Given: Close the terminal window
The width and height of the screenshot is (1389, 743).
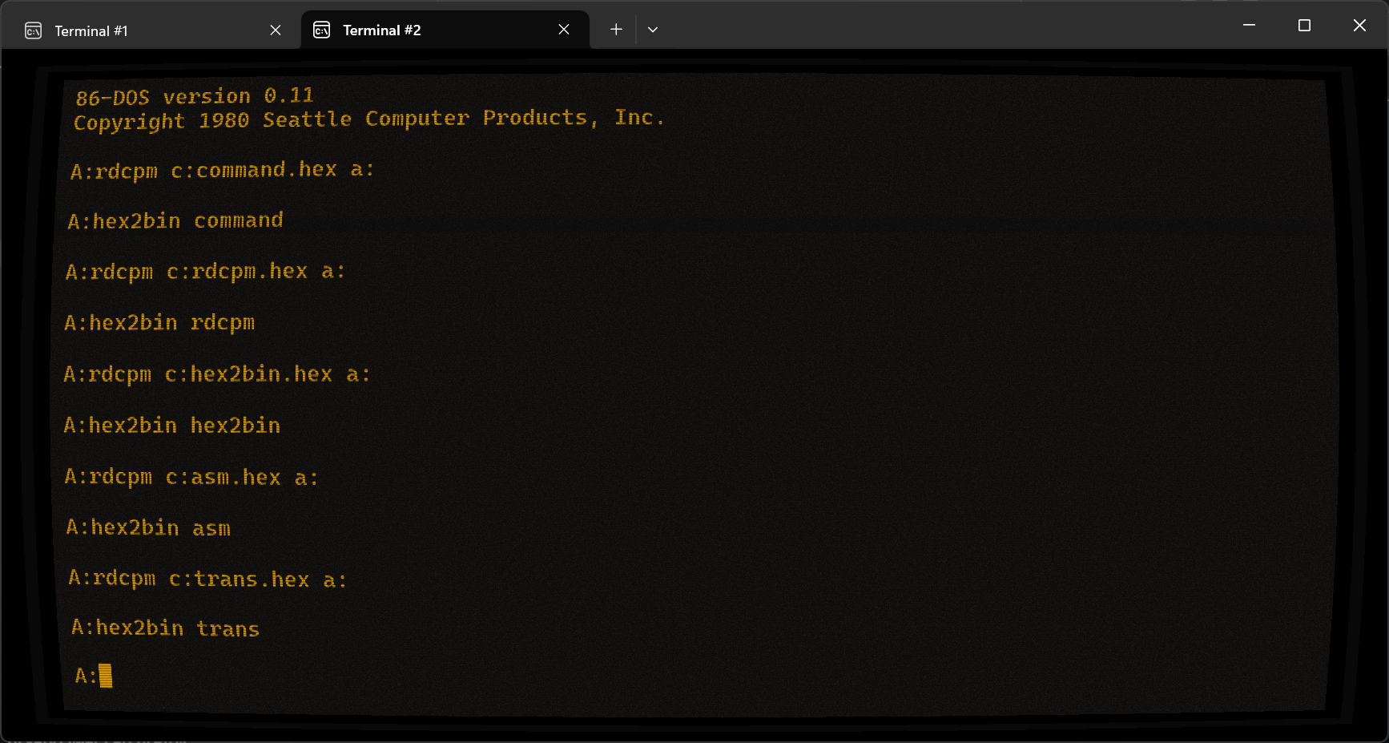Looking at the screenshot, I should (x=1359, y=26).
